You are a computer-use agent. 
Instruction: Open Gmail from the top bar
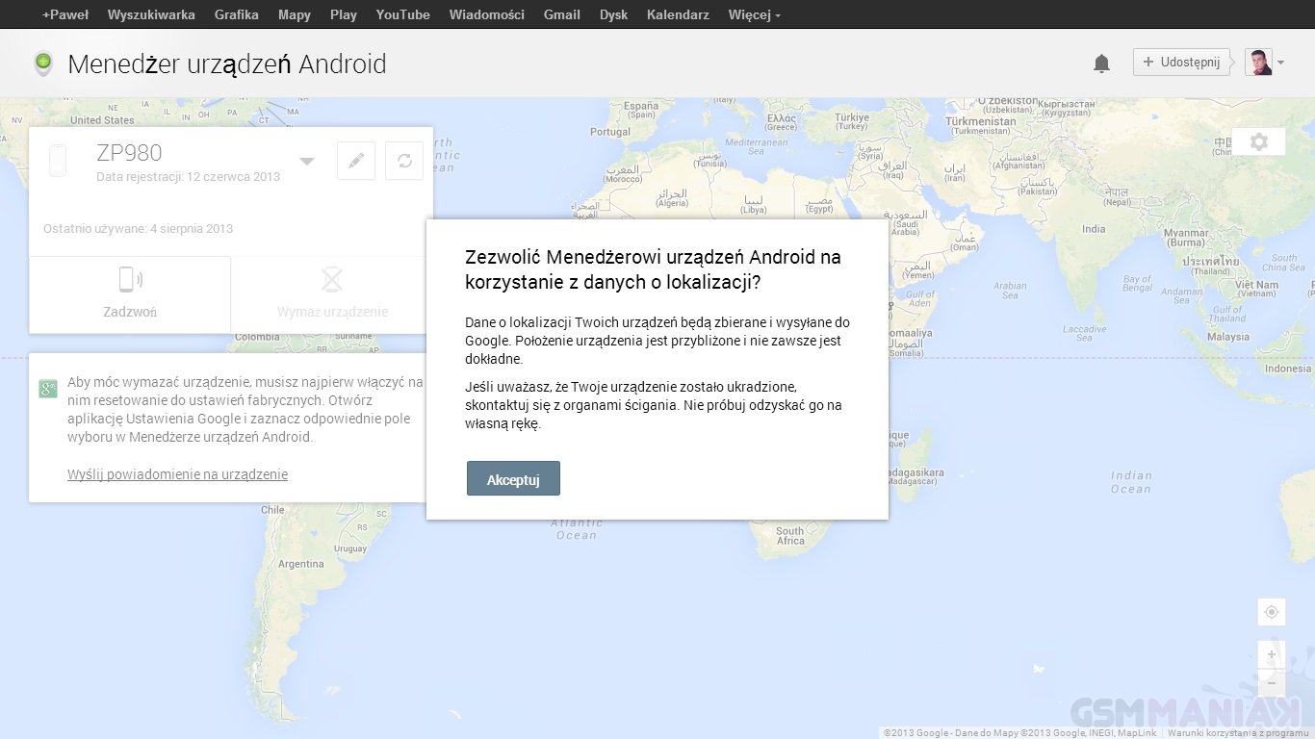(561, 14)
